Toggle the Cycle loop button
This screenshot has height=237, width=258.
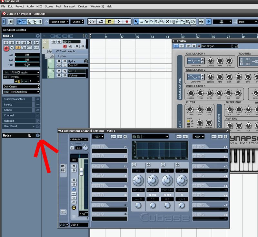click(101, 22)
